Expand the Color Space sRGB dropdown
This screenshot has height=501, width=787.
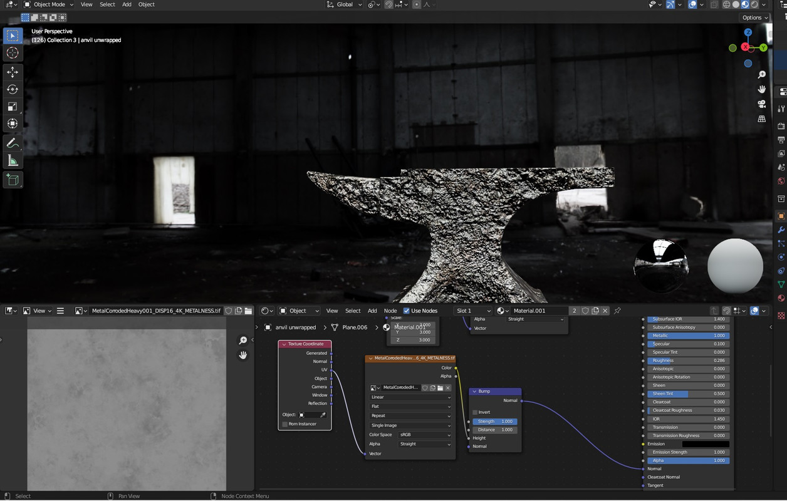click(x=425, y=435)
